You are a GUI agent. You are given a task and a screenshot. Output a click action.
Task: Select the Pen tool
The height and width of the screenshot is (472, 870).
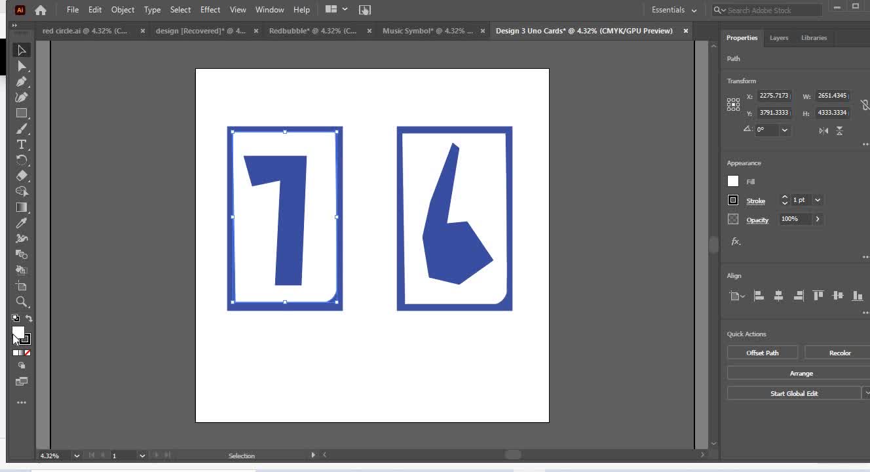(22, 82)
